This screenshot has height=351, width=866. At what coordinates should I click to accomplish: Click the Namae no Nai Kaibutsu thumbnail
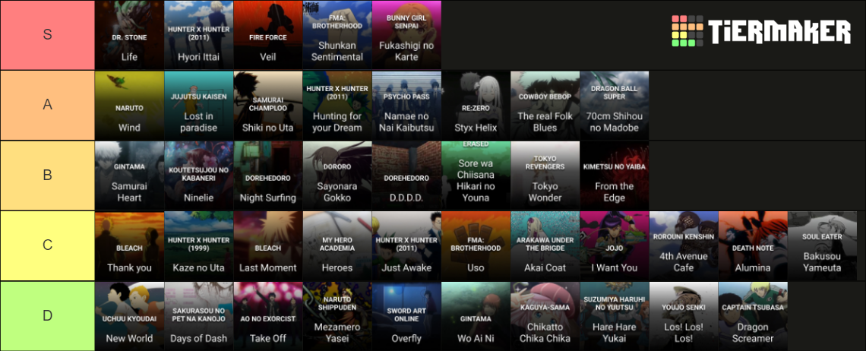click(x=406, y=105)
